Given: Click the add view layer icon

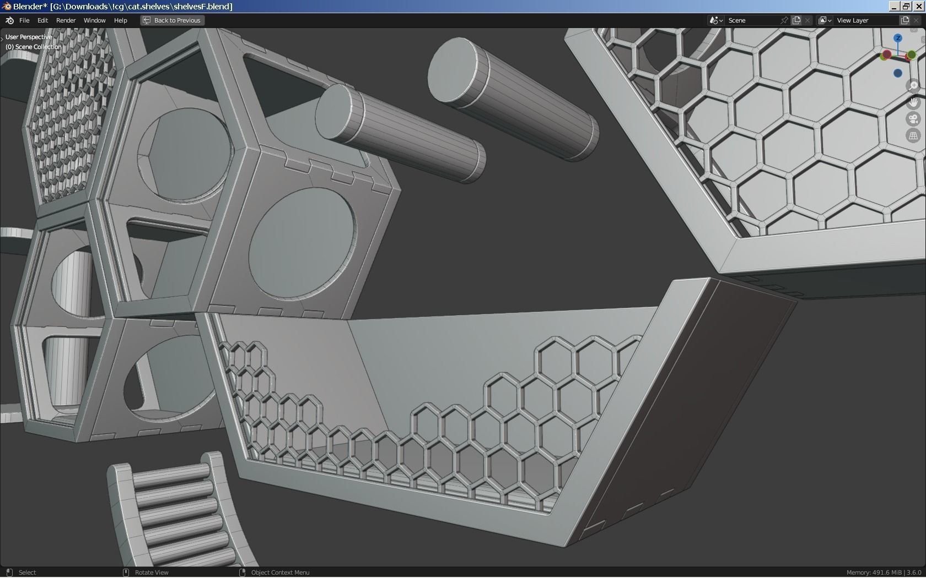Looking at the screenshot, I should 905,20.
